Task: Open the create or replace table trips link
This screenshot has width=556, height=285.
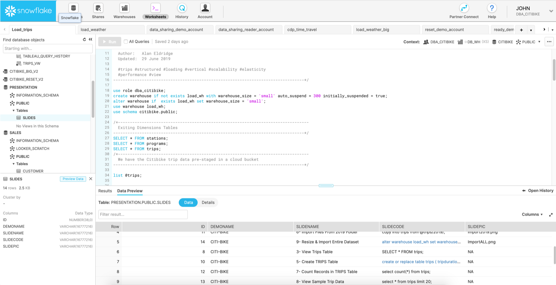Action: pos(421,262)
